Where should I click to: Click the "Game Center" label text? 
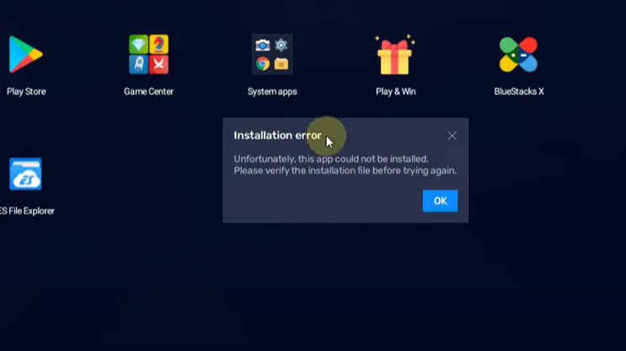tap(148, 92)
